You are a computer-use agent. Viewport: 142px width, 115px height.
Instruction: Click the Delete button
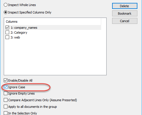tap(125, 6)
